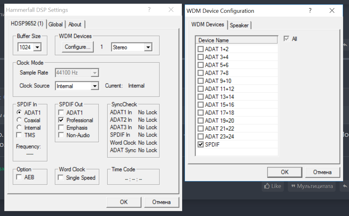The height and width of the screenshot is (216, 349).
Task: Close the Hammerfall DSP Settings window
Action: coord(171,10)
